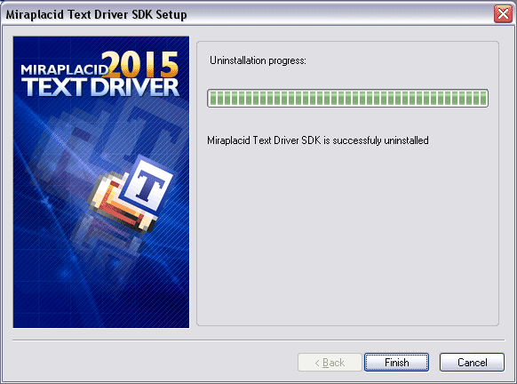Close the Setup window via red X
The width and height of the screenshot is (517, 384).
503,14
